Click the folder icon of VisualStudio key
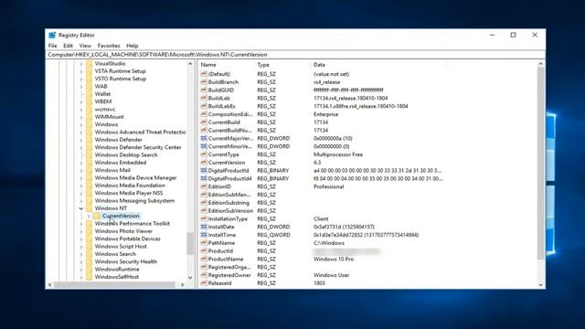 coord(89,63)
